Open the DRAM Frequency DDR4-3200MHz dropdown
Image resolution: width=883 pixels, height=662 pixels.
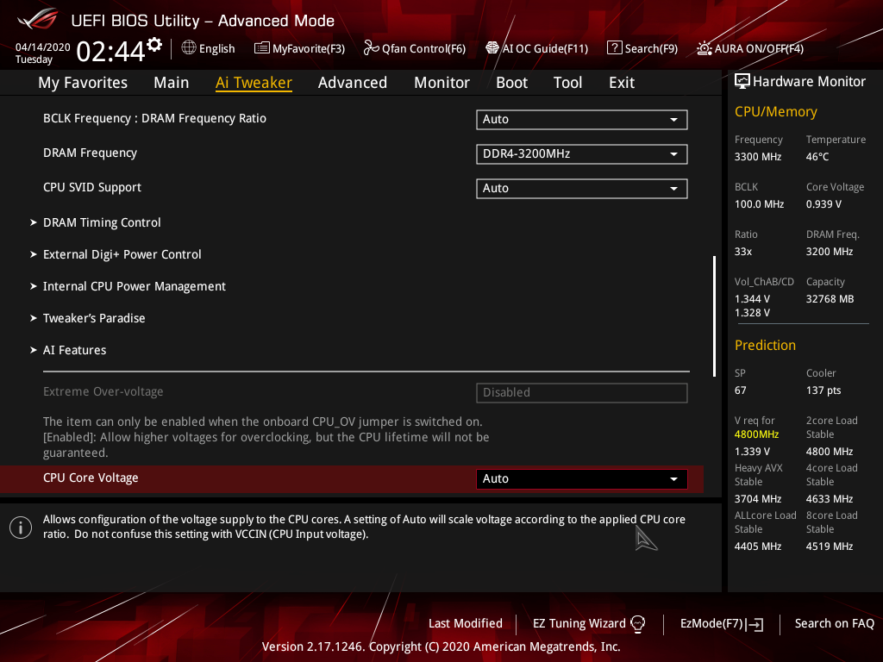click(x=582, y=153)
